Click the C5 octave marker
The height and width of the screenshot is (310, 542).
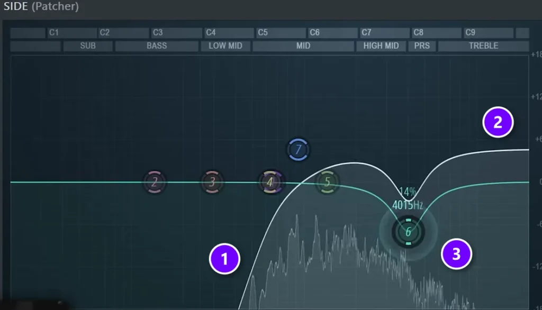[x=281, y=33]
